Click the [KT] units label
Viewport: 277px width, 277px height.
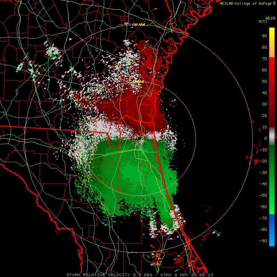263,21
